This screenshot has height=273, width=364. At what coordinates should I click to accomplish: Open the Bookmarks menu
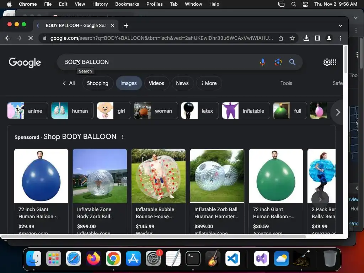[x=127, y=4]
